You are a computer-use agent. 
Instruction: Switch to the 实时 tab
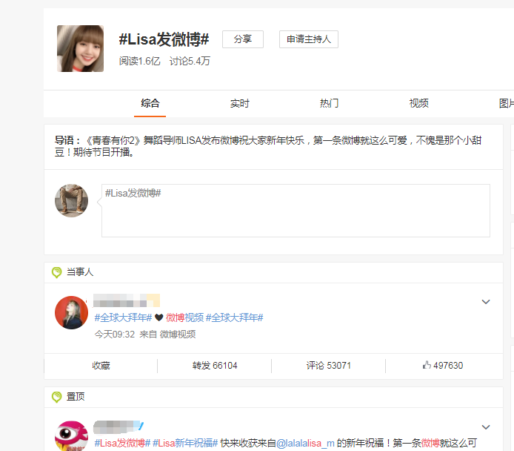point(240,103)
